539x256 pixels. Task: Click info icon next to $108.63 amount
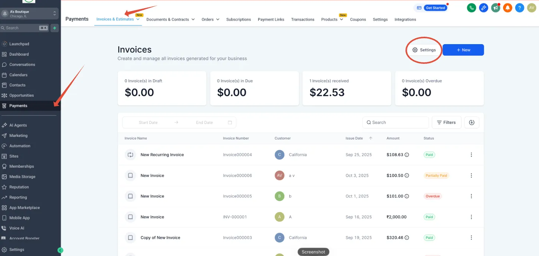pos(407,155)
